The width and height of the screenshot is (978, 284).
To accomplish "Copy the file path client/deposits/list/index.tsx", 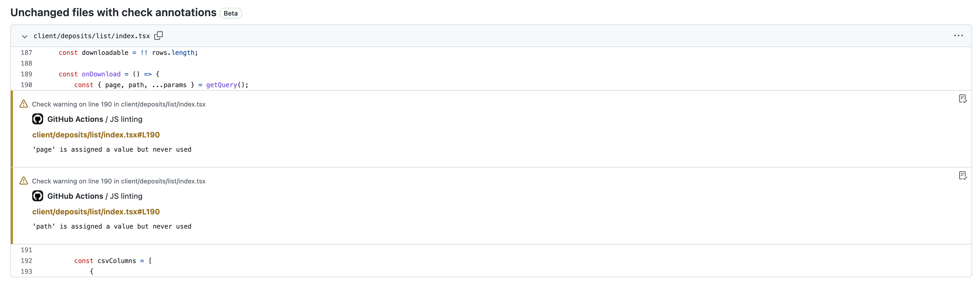I will point(159,35).
